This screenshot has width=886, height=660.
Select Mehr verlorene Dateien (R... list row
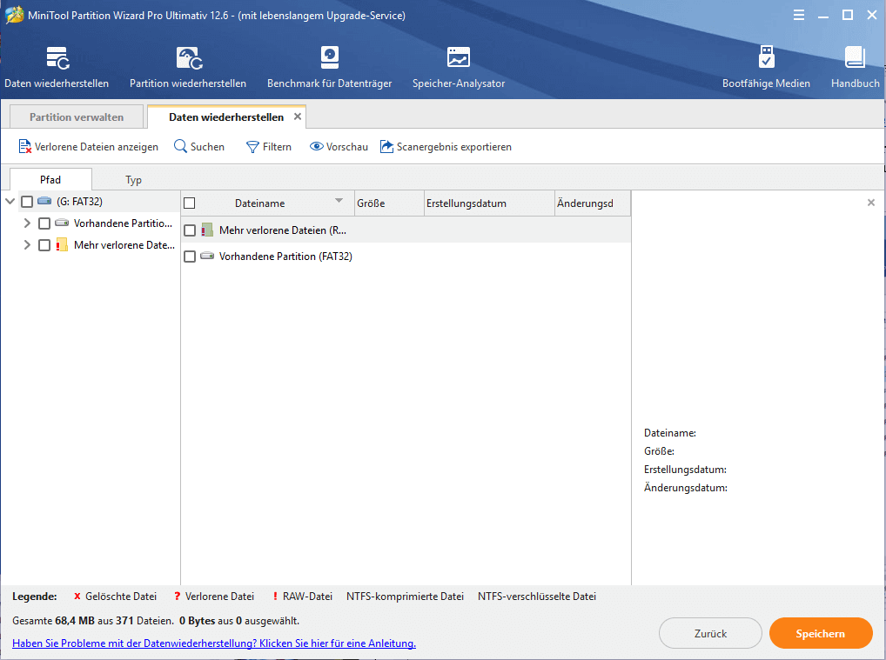point(406,230)
